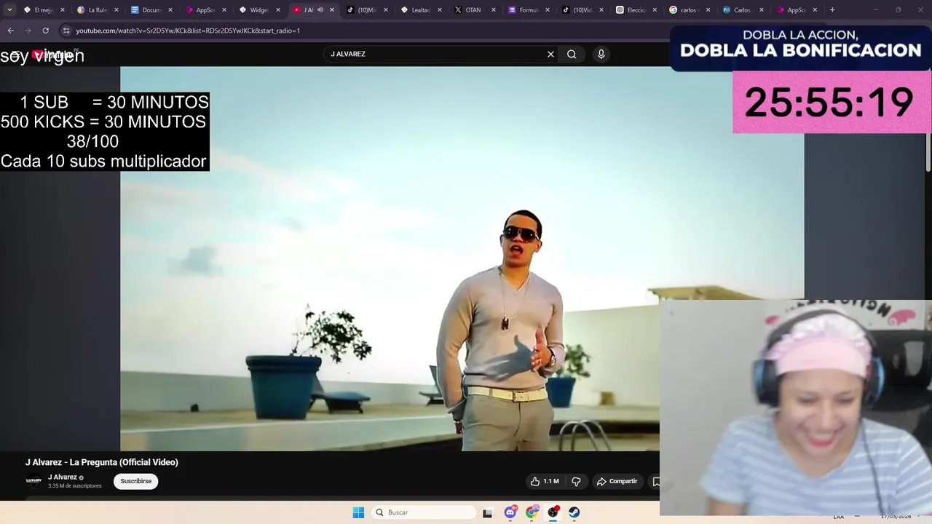Screen dimensions: 932x524
Task: Open Discord from the taskbar
Action: point(510,512)
